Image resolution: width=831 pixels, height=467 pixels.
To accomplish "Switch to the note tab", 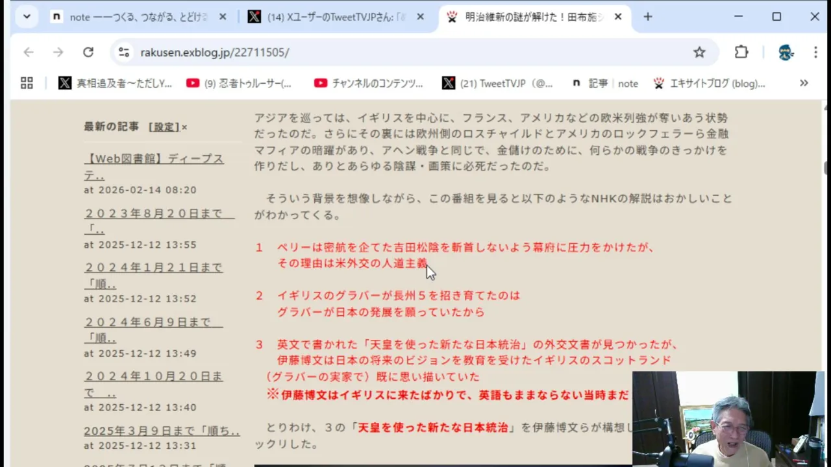I will click(138, 18).
